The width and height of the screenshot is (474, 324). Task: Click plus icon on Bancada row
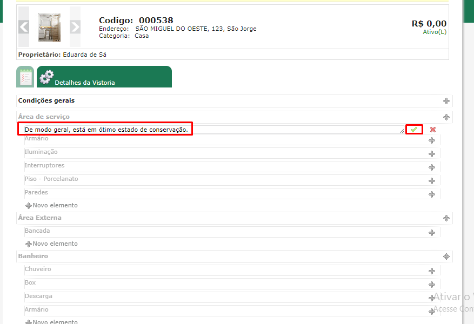point(432,233)
